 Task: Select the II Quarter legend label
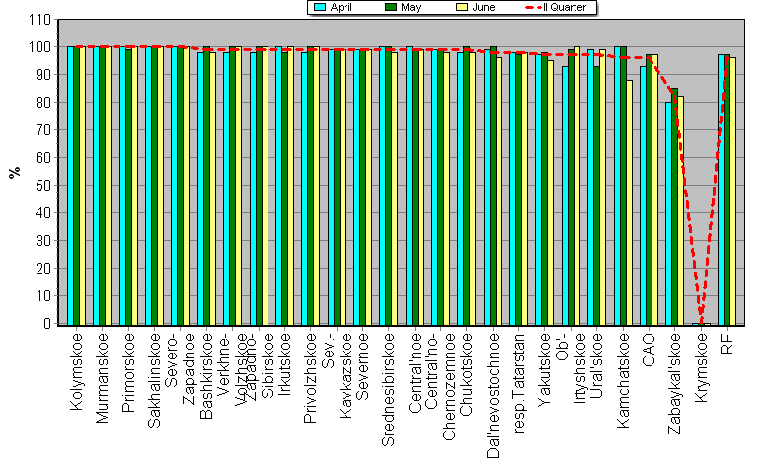pos(565,7)
